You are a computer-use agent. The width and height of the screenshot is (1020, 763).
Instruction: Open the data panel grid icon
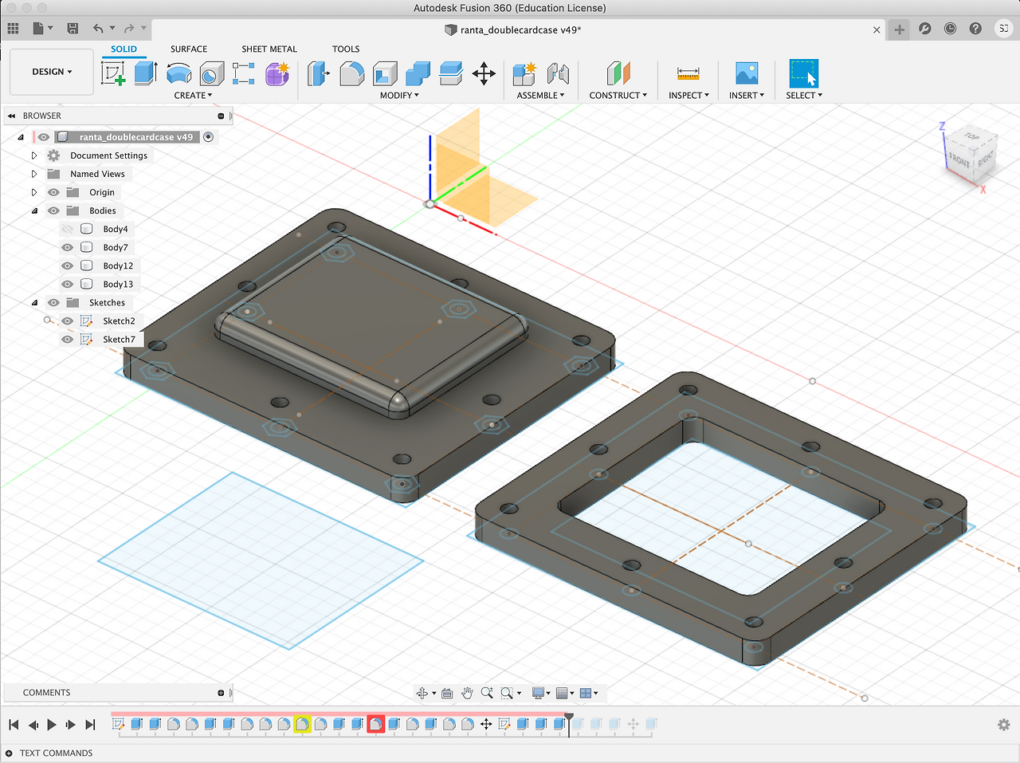pyautogui.click(x=13, y=28)
